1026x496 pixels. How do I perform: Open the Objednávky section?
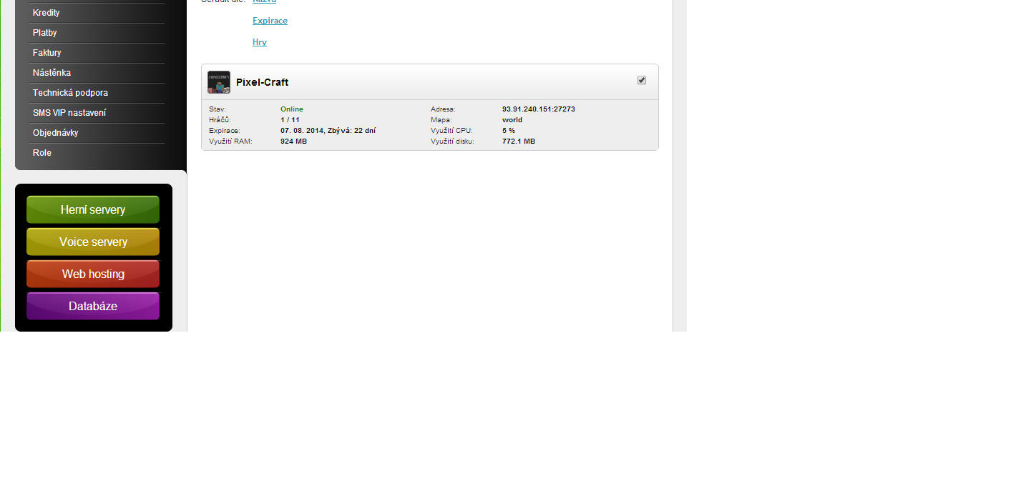click(x=56, y=132)
